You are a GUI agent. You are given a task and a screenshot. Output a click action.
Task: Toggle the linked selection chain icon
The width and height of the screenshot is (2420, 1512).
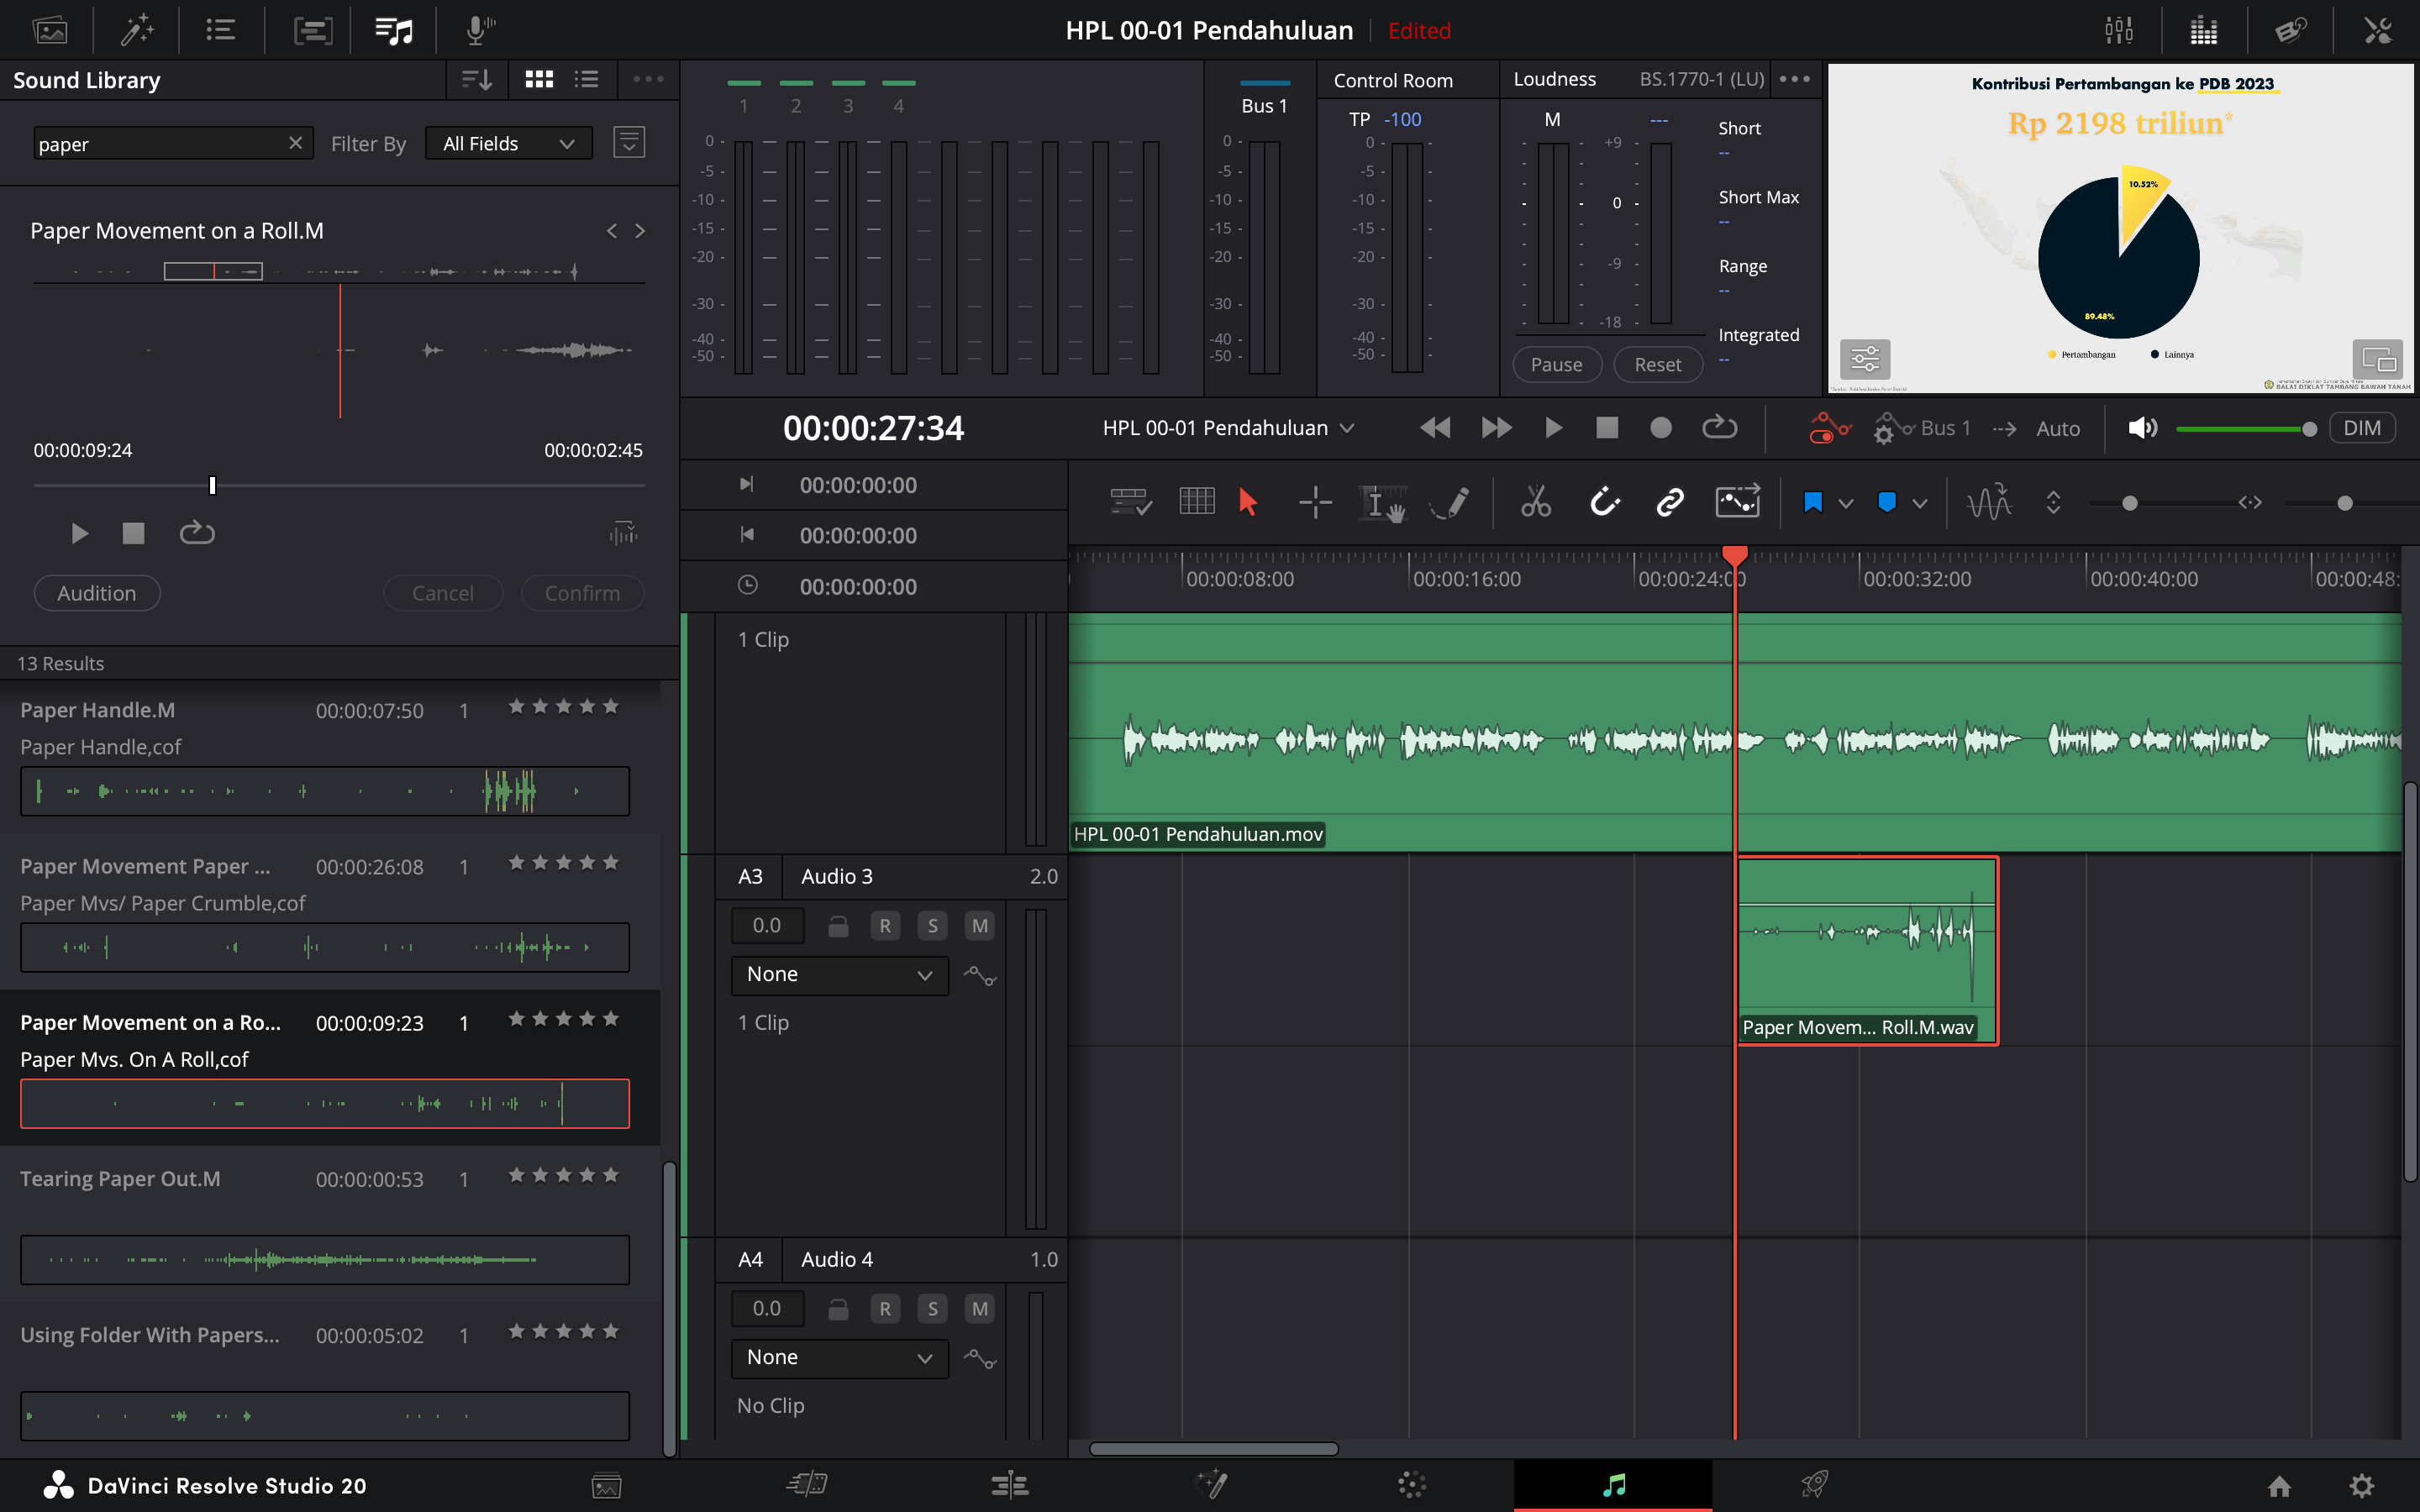1669,502
